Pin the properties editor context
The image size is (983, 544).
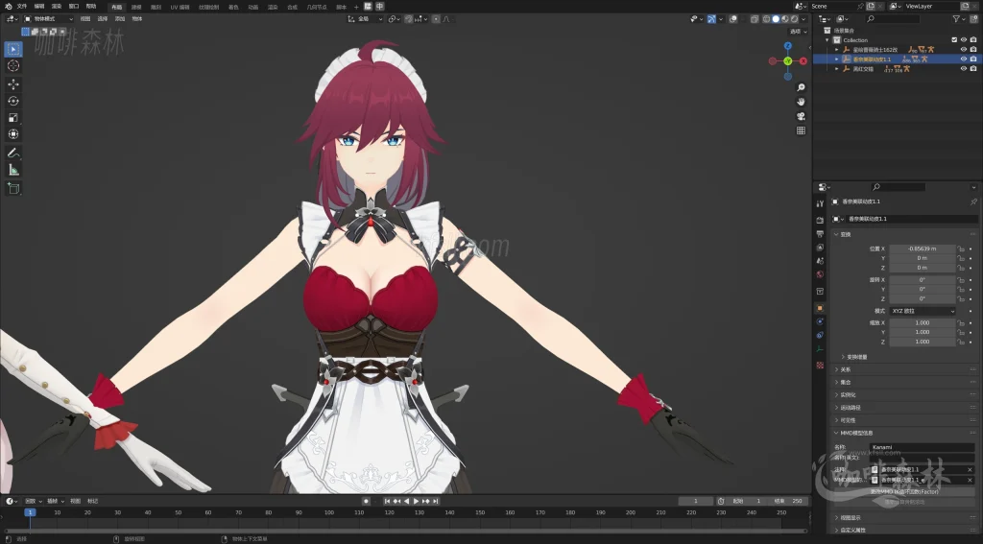(973, 201)
